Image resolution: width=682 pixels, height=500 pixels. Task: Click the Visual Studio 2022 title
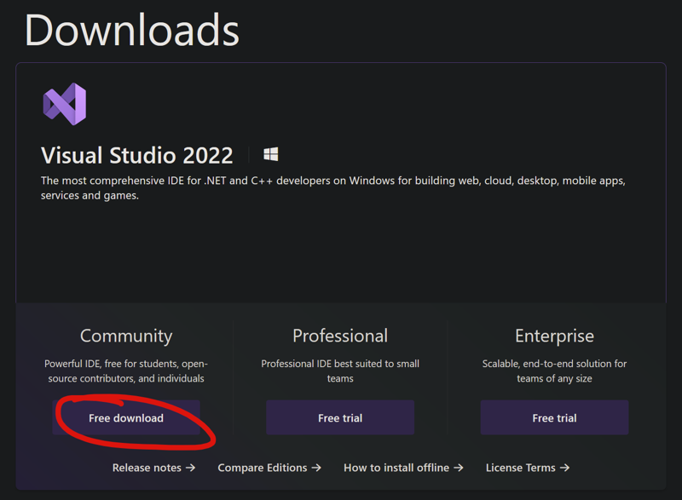137,156
